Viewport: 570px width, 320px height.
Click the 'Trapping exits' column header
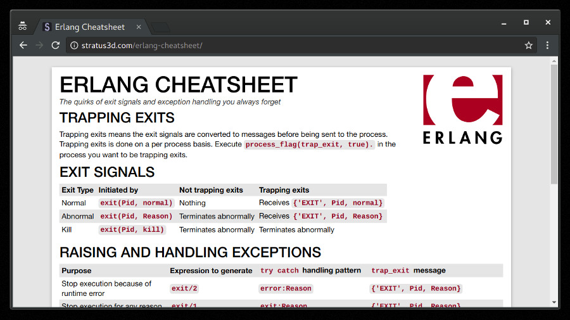pos(284,190)
